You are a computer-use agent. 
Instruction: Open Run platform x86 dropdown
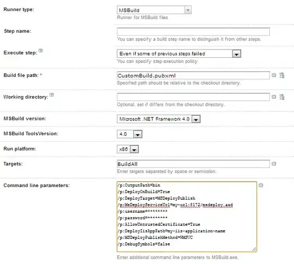point(128,149)
